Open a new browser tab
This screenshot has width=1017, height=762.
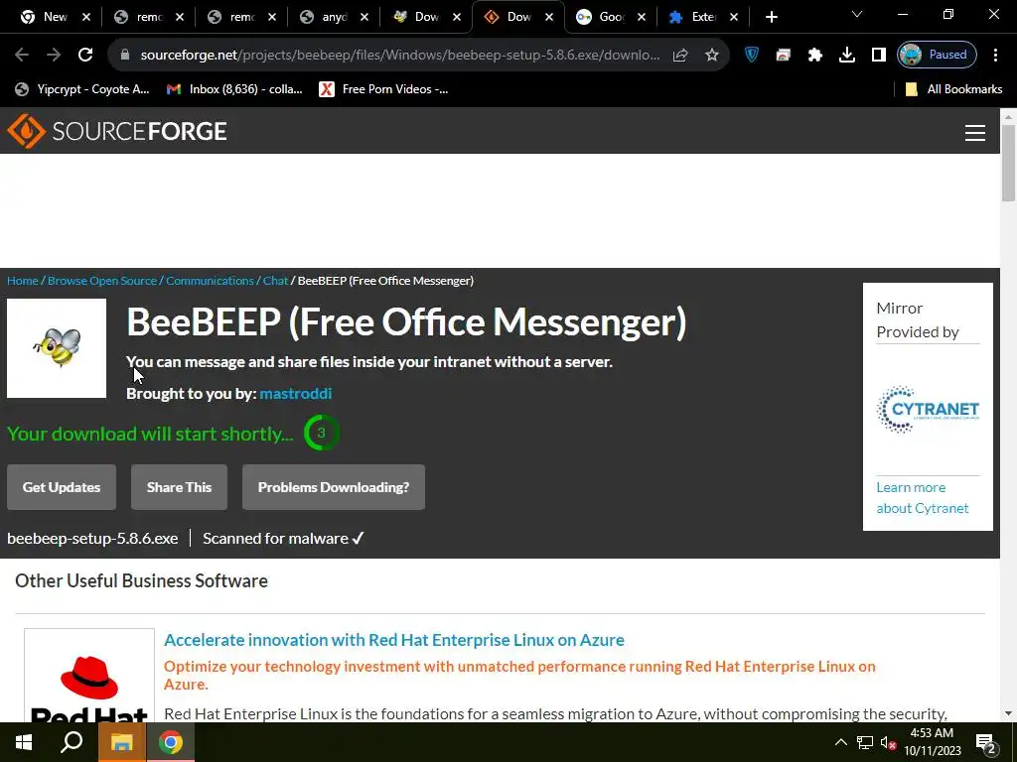click(771, 17)
